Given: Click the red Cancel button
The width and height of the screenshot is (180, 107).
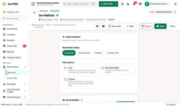Looking at the screenshot, I should (x=146, y=26).
